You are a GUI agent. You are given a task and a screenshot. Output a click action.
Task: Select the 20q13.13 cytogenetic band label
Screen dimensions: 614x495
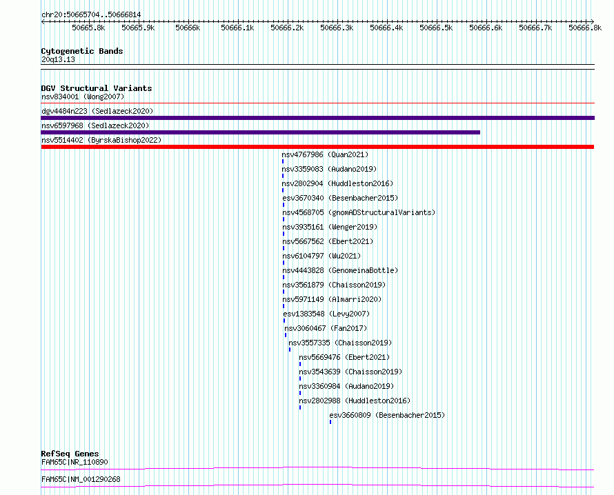(58, 59)
